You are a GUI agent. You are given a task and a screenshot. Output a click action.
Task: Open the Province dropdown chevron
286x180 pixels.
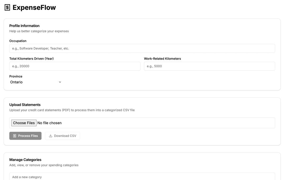60,82
